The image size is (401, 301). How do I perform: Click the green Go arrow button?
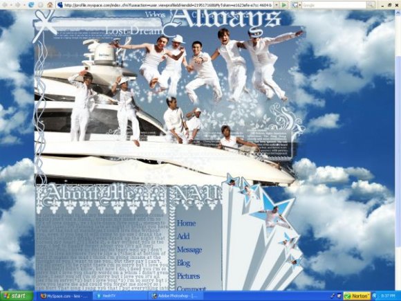pyautogui.click(x=284, y=5)
